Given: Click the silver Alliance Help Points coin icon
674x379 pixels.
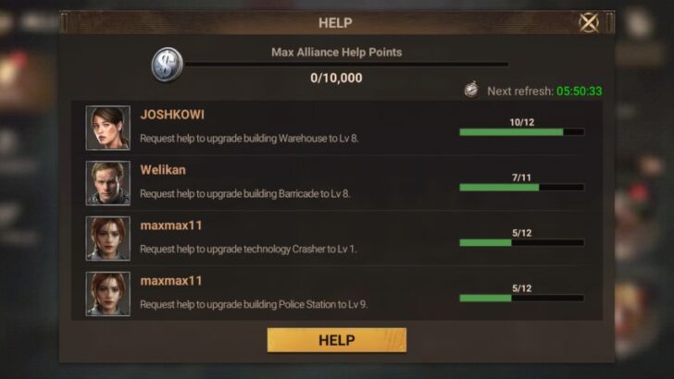Looking at the screenshot, I should click(x=168, y=65).
